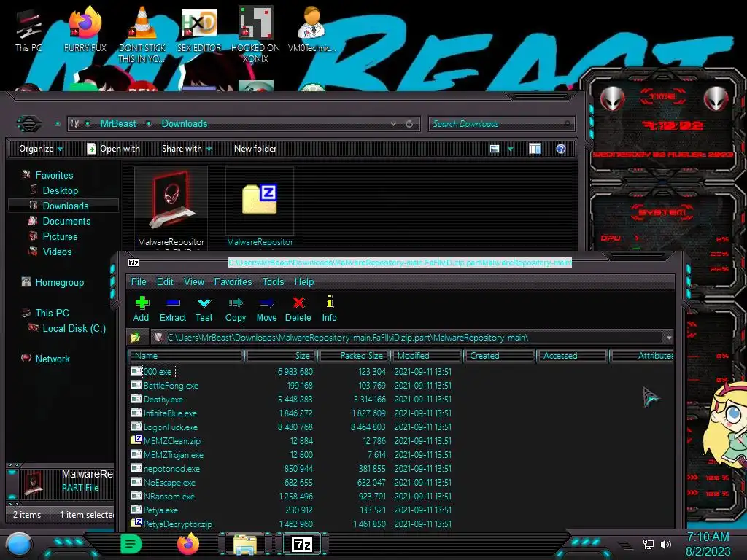Sort by the Name column header
The height and width of the screenshot is (560, 747).
click(x=186, y=356)
